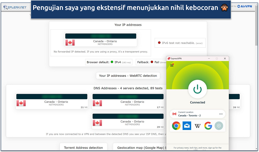Open the Google shortcut icon
This screenshot has height=152, width=259.
(x=208, y=126)
